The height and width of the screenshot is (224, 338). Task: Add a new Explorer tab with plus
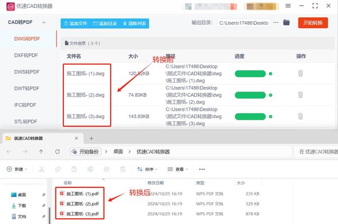click(x=91, y=138)
